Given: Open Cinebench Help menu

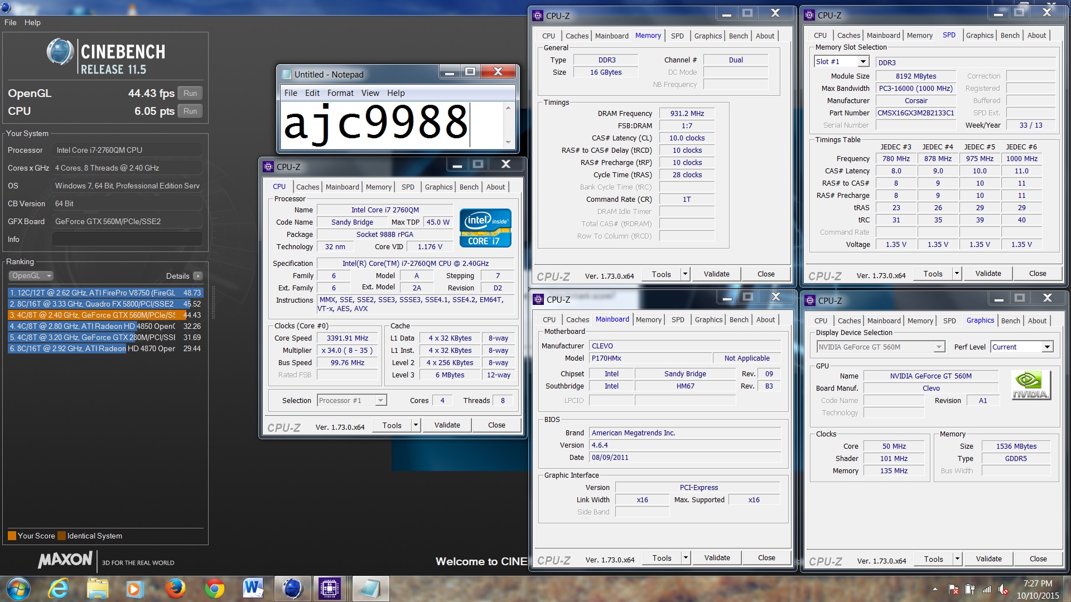Looking at the screenshot, I should (x=32, y=22).
